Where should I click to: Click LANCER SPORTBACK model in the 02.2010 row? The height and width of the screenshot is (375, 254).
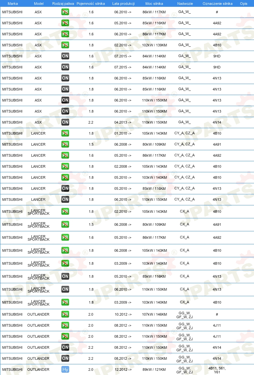(39, 212)
